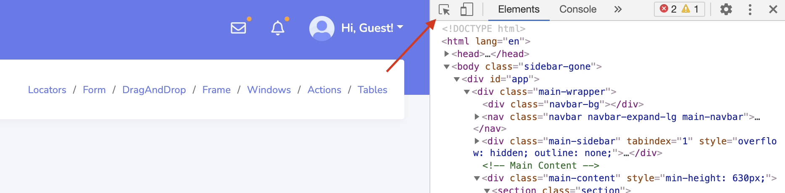Collapse the div id app node
785x193 pixels.
click(x=457, y=79)
